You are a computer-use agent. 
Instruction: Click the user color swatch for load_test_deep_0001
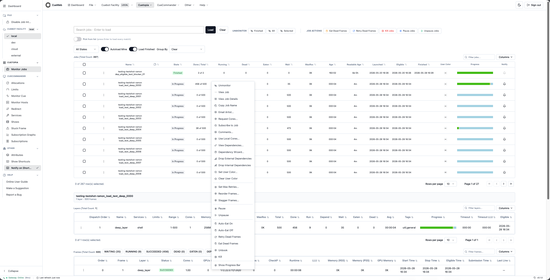click(x=446, y=95)
